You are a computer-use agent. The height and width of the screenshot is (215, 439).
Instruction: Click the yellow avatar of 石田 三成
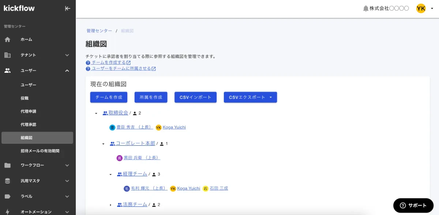pos(206,189)
